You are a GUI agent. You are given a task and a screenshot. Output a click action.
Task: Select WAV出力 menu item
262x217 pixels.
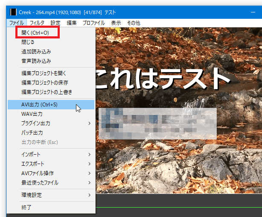(51, 114)
